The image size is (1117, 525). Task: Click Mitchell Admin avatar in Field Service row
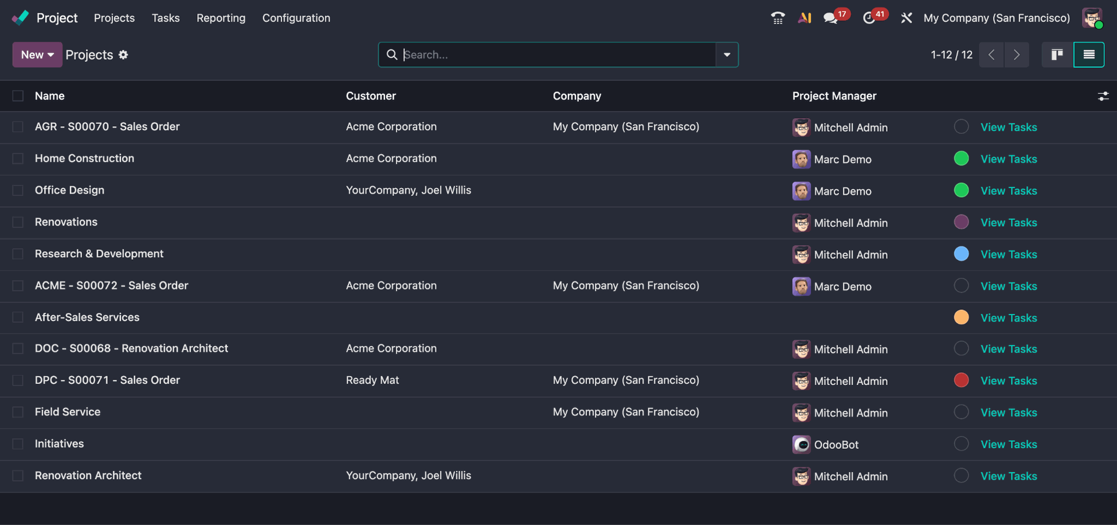[x=801, y=413]
